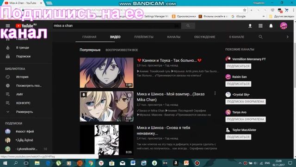This screenshot has width=296, height=167.
Task: Open Мой вампир video thumbnail
Action: [106, 106]
